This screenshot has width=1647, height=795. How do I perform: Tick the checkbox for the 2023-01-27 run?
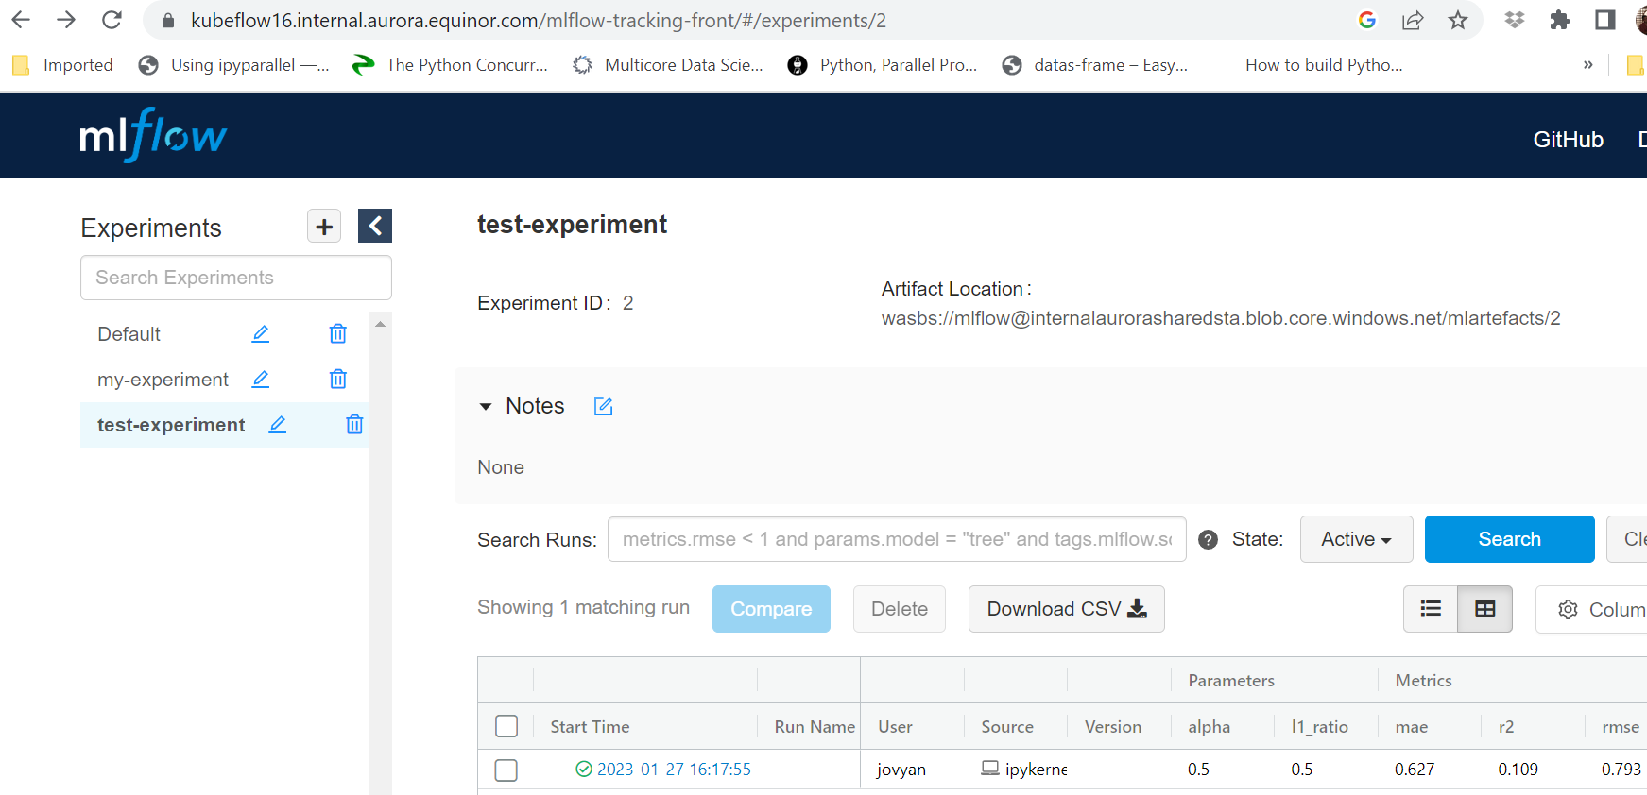(506, 770)
